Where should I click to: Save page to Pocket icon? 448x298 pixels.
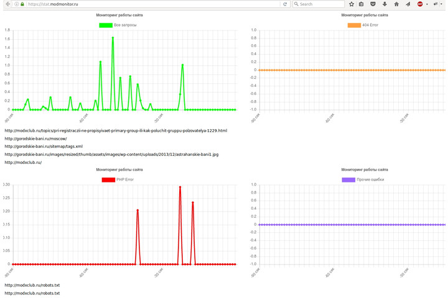pyautogui.click(x=373, y=4)
